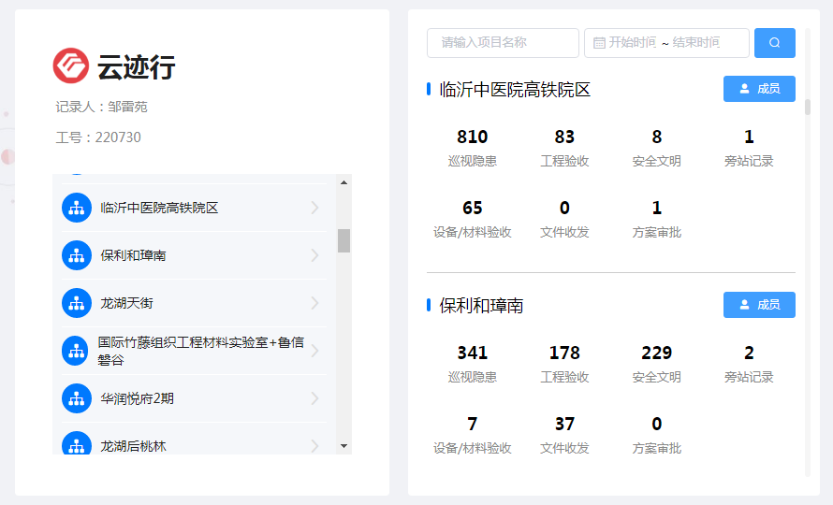This screenshot has height=505, width=833.
Task: Click org icon beside 临沂中医院高铁院区 in list
Action: 76,208
